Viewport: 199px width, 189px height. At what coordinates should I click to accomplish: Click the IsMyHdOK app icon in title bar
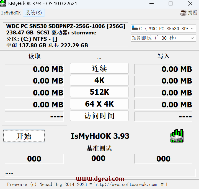3,3
